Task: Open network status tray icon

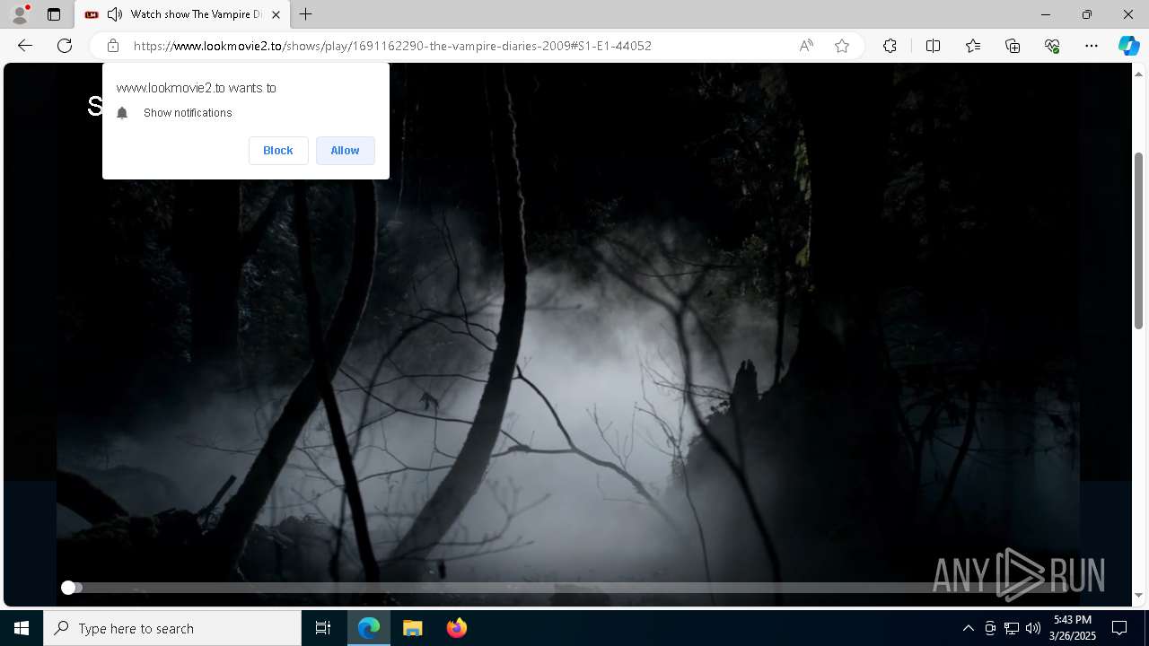Action: pos(1011,628)
